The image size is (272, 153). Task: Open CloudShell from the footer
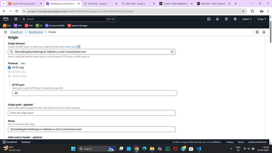(x=10, y=142)
